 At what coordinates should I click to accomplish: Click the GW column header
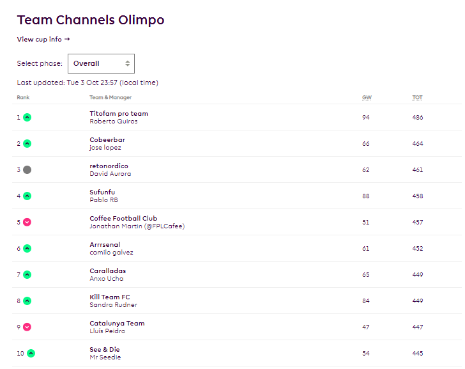pos(367,97)
